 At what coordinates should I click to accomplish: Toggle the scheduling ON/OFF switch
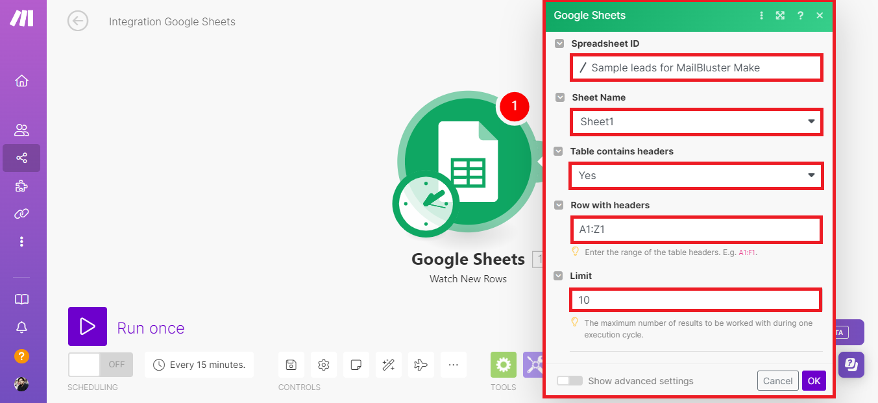[100, 365]
